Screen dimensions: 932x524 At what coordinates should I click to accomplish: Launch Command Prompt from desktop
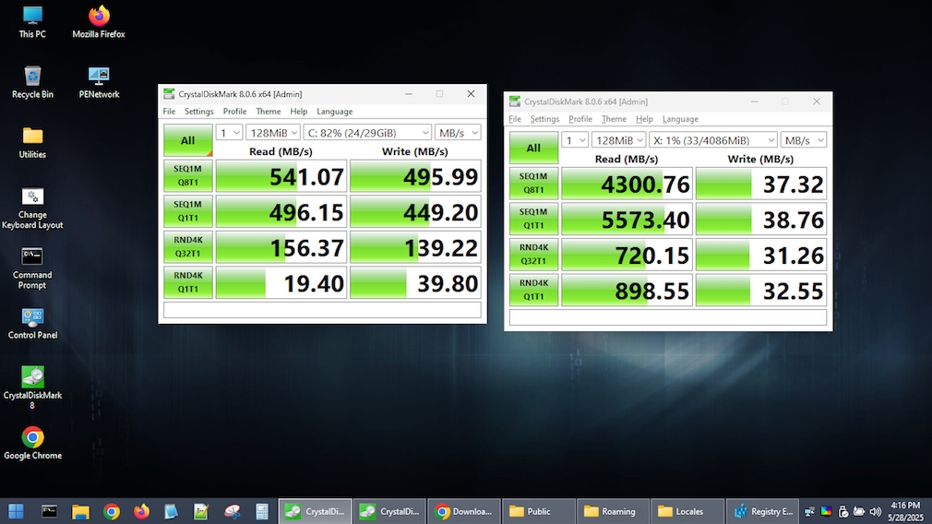click(32, 268)
